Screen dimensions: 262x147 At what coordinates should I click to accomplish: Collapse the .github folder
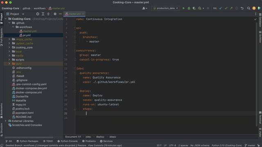[x=9, y=23]
